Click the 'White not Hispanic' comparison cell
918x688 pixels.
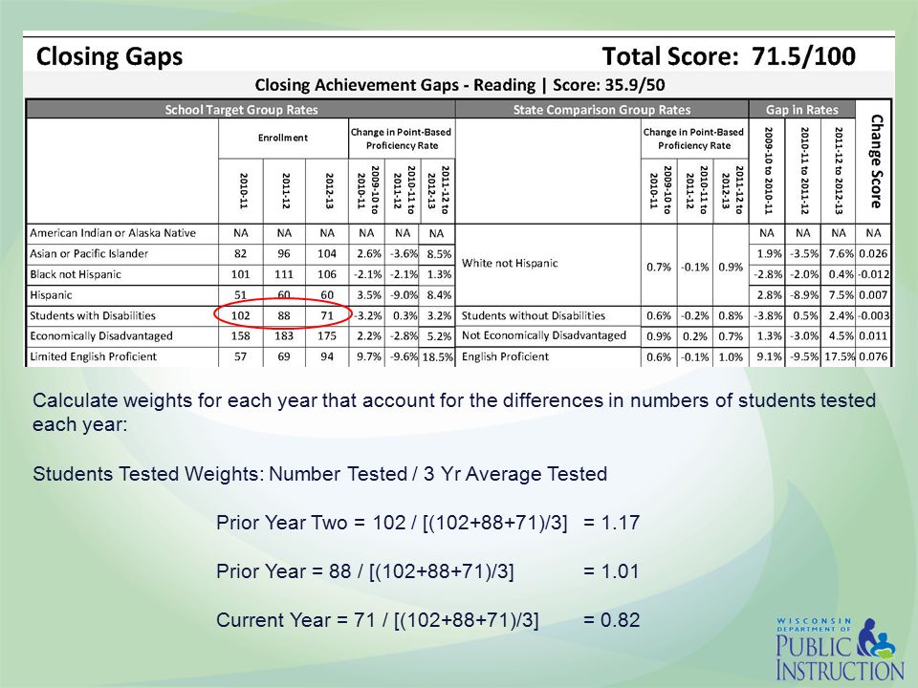510,264
